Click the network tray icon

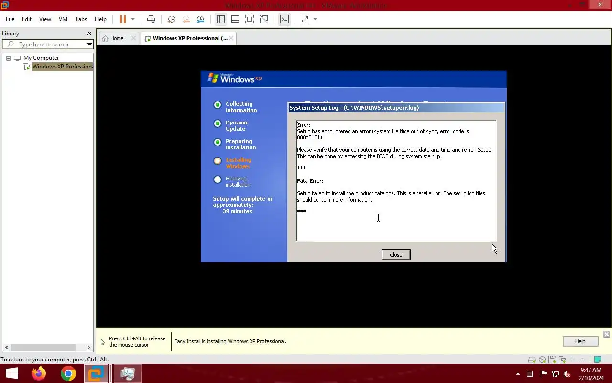click(x=556, y=374)
